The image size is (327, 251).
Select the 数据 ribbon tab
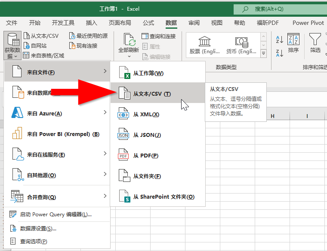(x=171, y=23)
